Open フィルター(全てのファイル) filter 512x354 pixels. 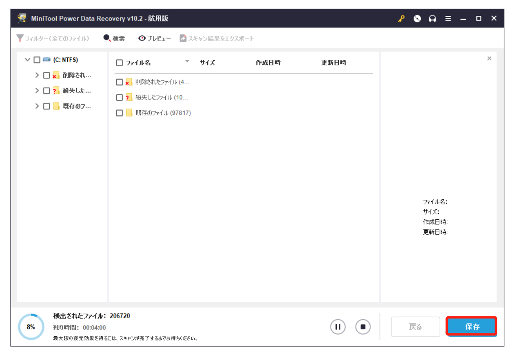[x=53, y=38]
